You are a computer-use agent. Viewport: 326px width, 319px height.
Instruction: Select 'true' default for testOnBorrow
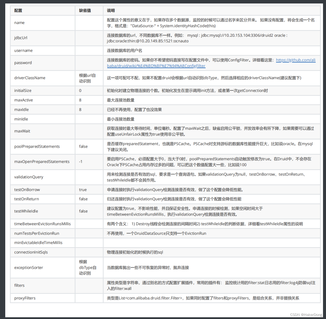click(83, 190)
